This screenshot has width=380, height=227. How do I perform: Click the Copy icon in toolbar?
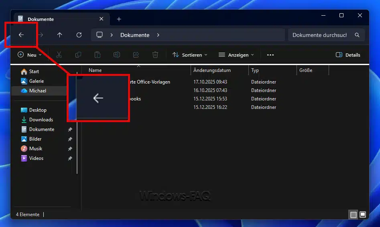pyautogui.click(x=78, y=55)
